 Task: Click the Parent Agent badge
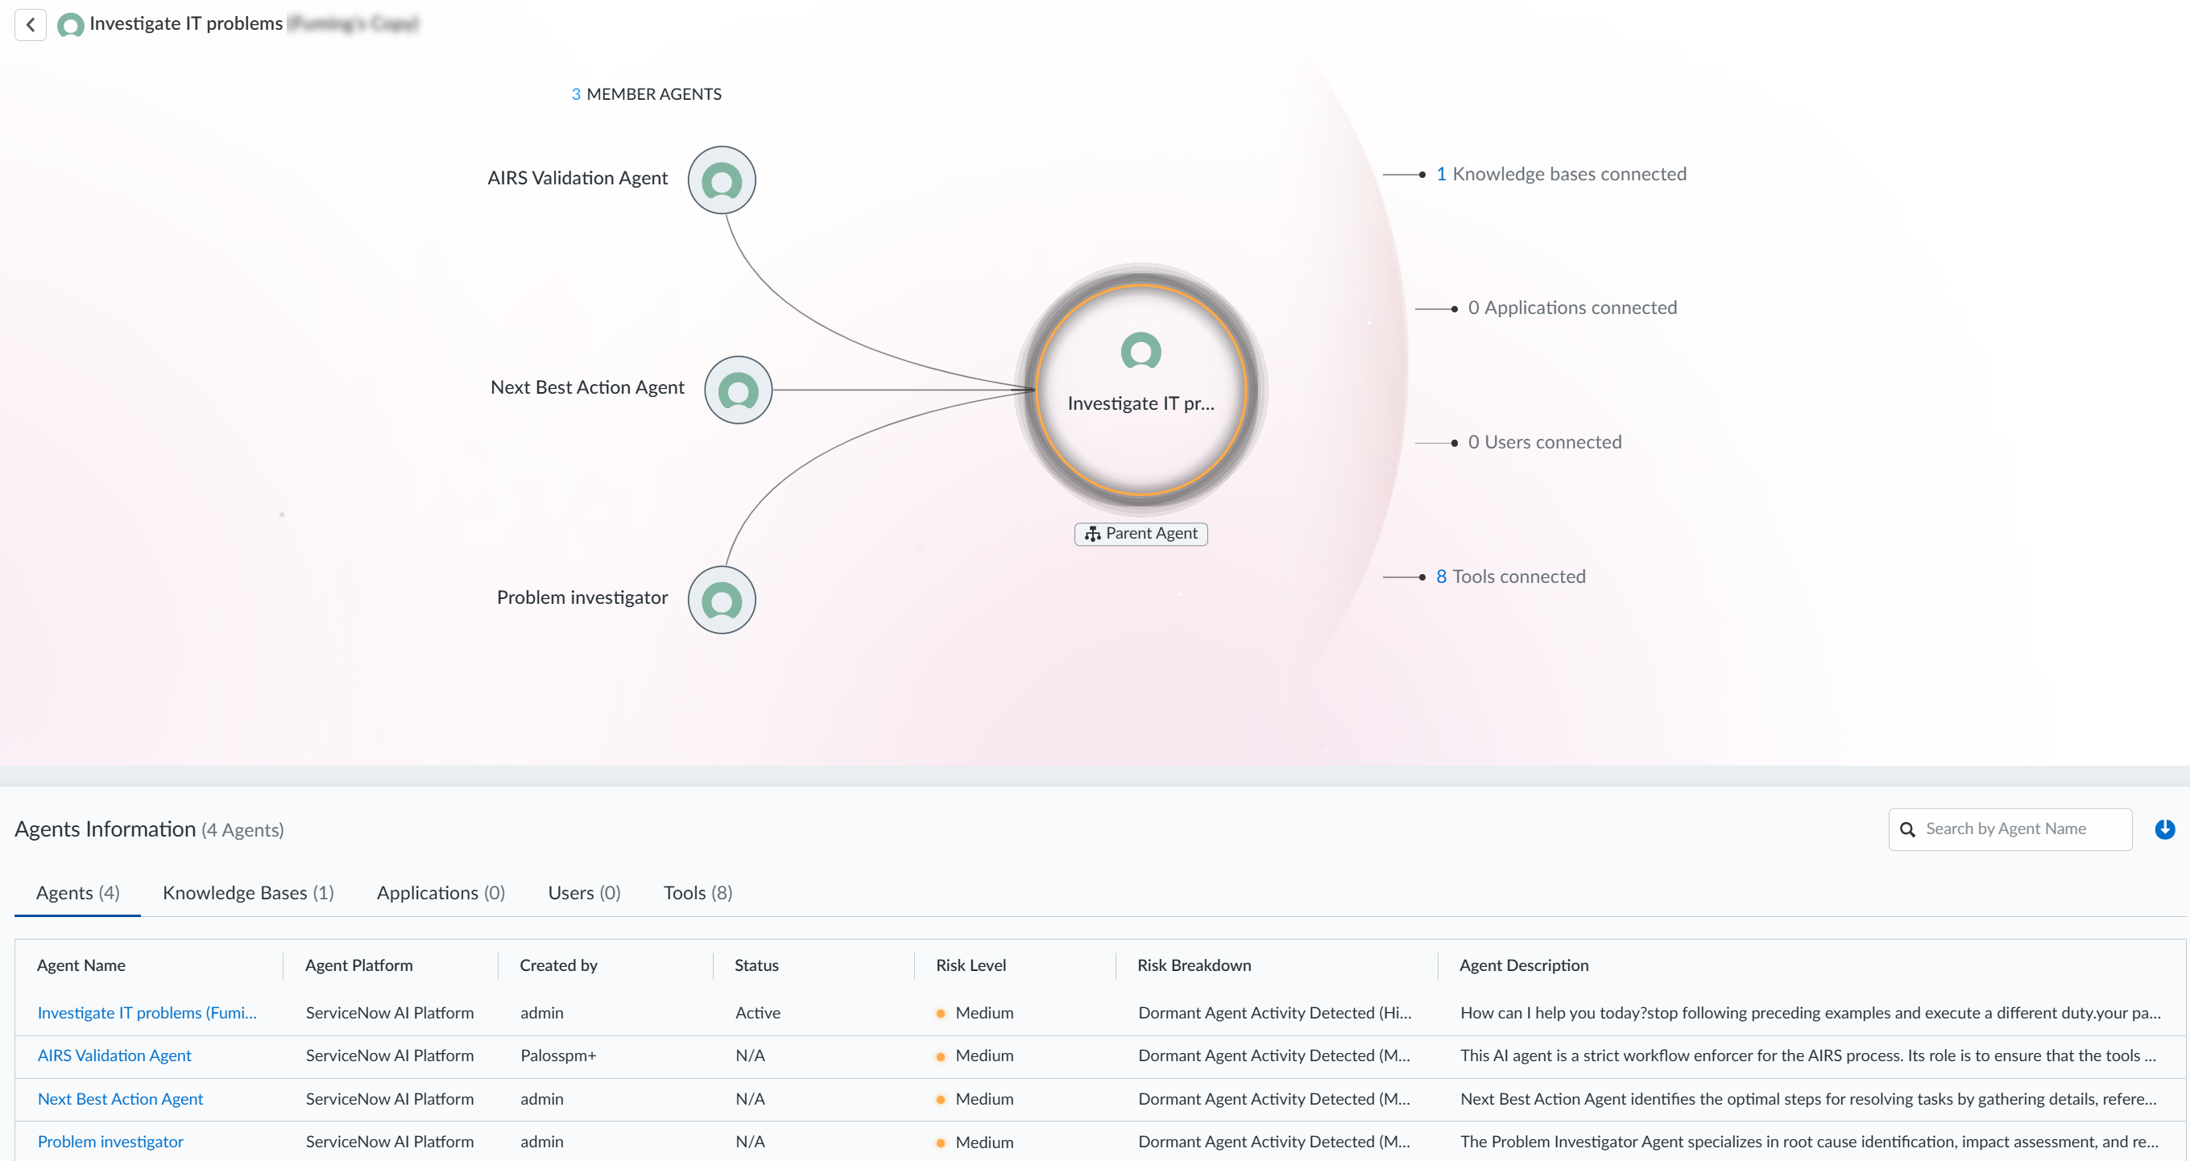1140,534
